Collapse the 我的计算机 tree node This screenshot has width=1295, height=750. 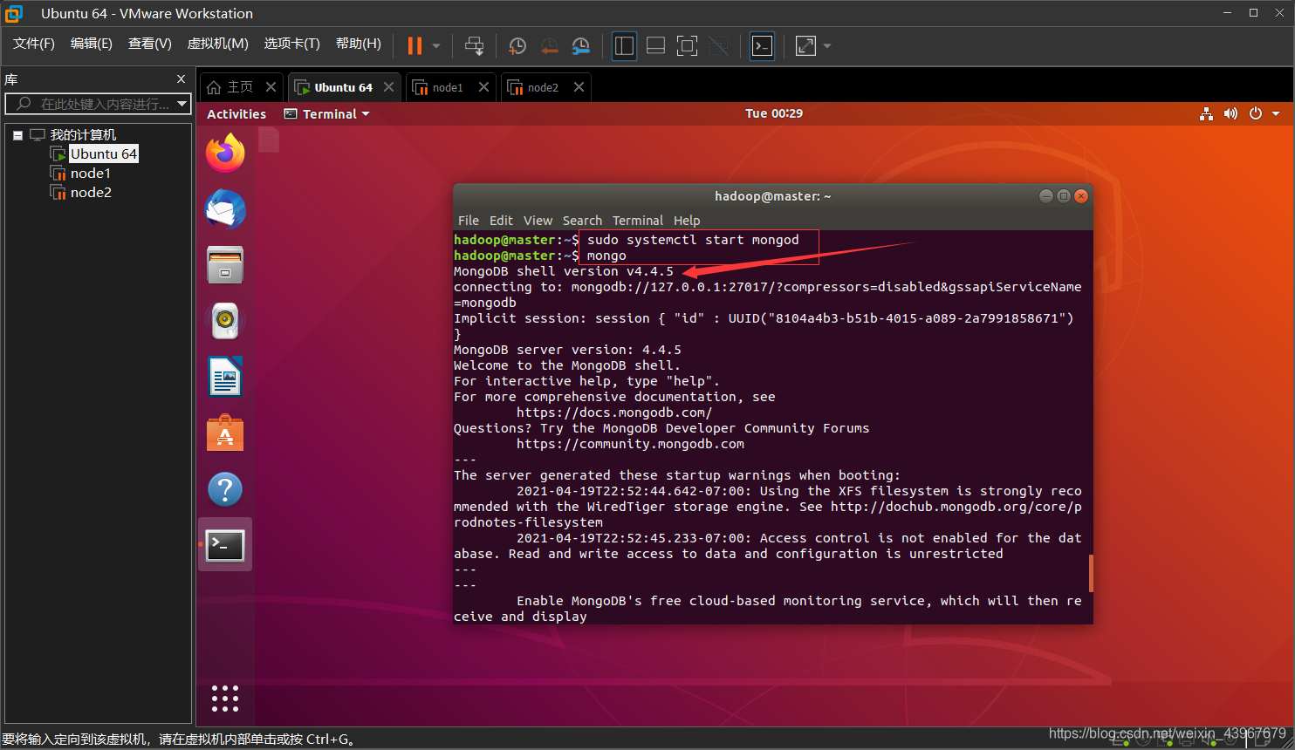[17, 135]
